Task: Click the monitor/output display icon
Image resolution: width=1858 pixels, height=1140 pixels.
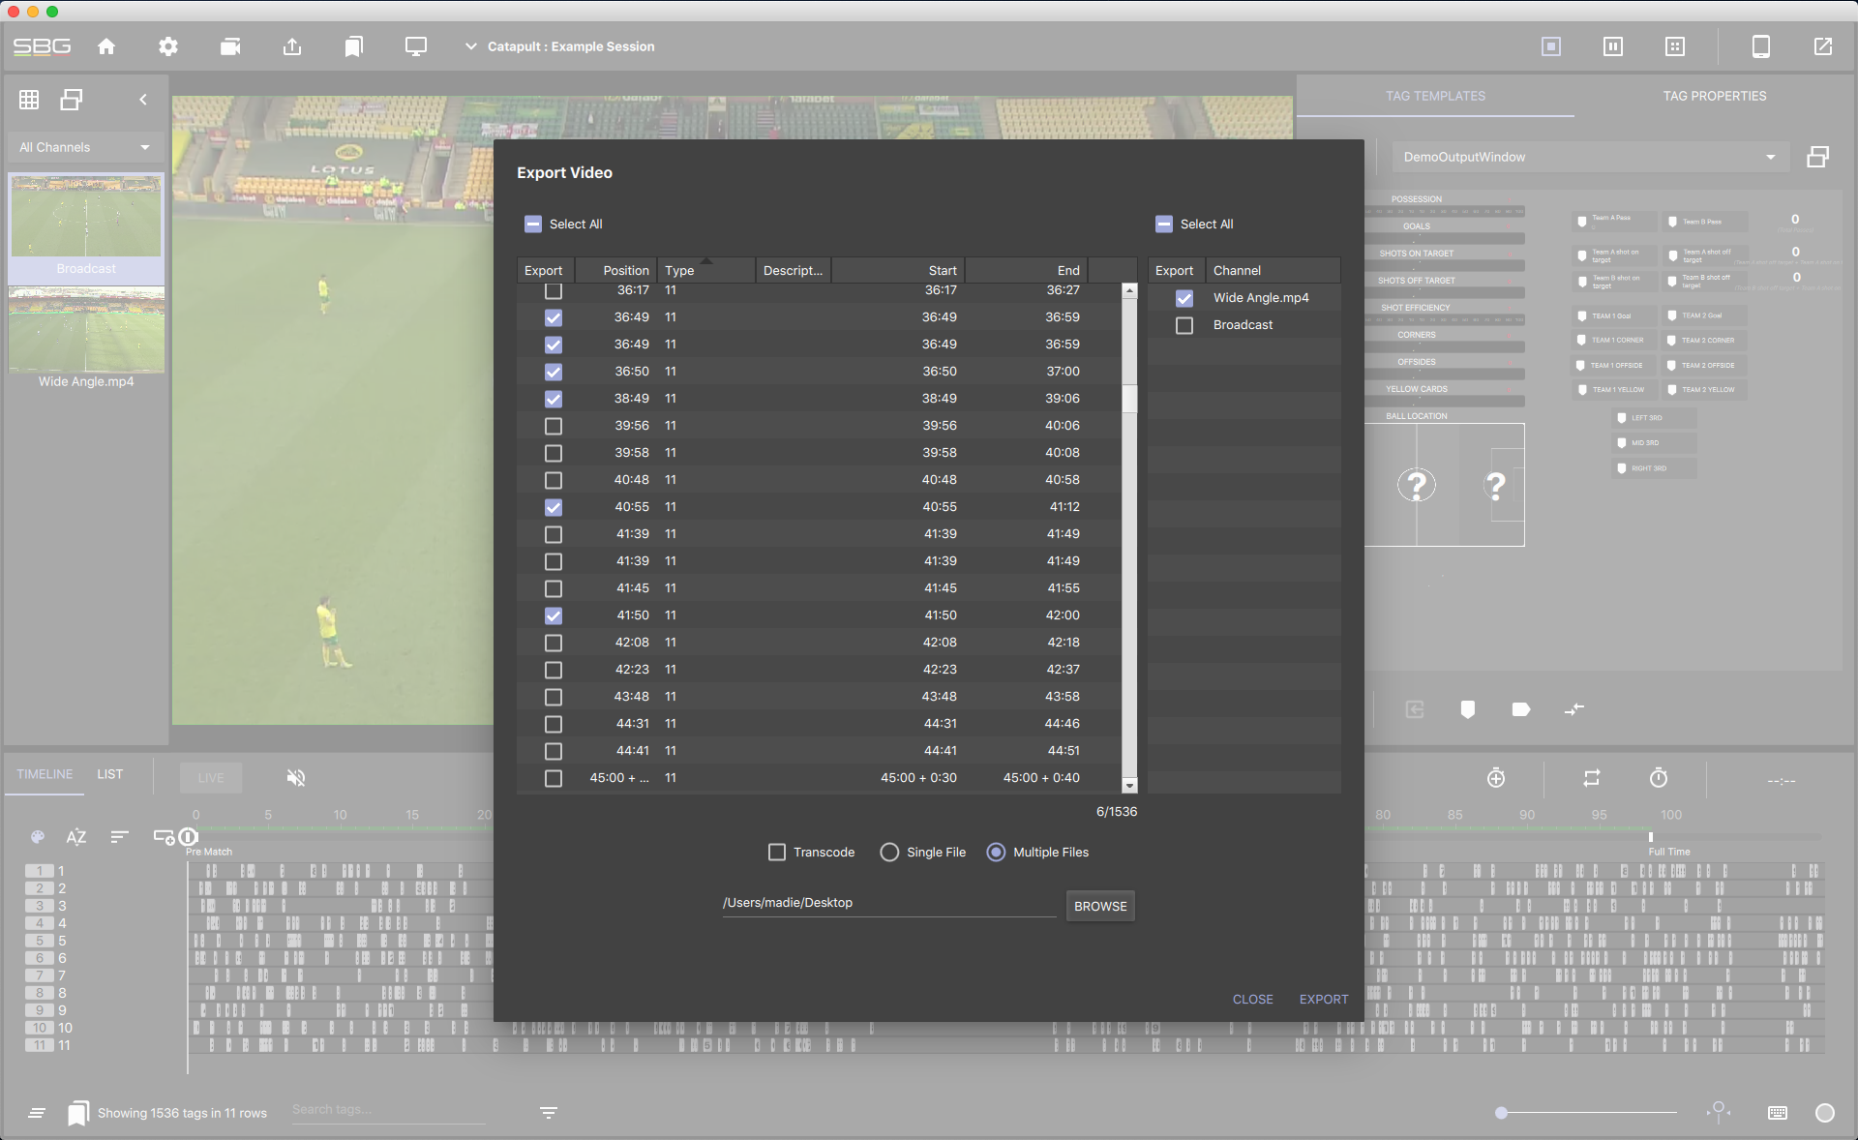Action: pos(416,46)
